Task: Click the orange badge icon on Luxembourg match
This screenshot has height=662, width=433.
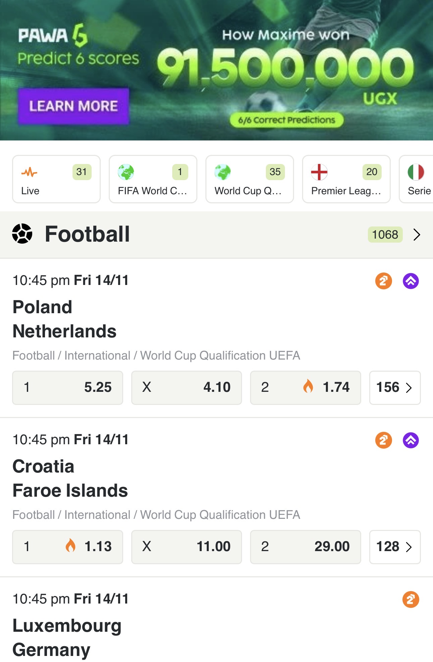Action: pyautogui.click(x=411, y=599)
